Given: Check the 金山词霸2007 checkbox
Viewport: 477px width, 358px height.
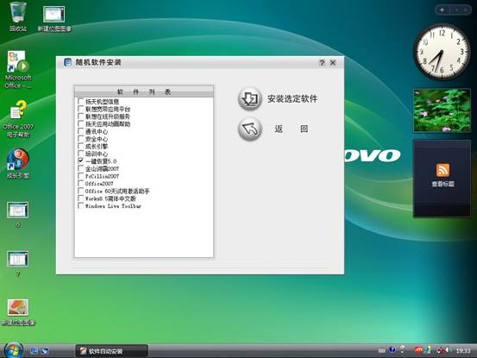Looking at the screenshot, I should pos(80,168).
